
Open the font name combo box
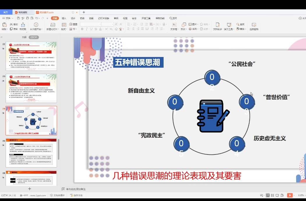point(90,24)
